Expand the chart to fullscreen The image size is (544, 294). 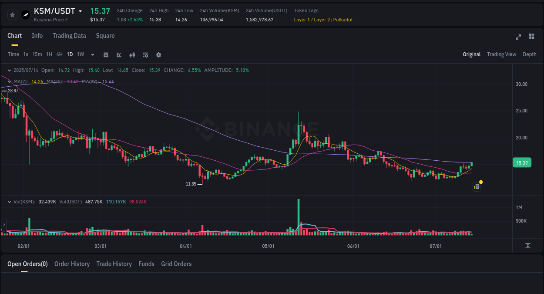(x=518, y=37)
